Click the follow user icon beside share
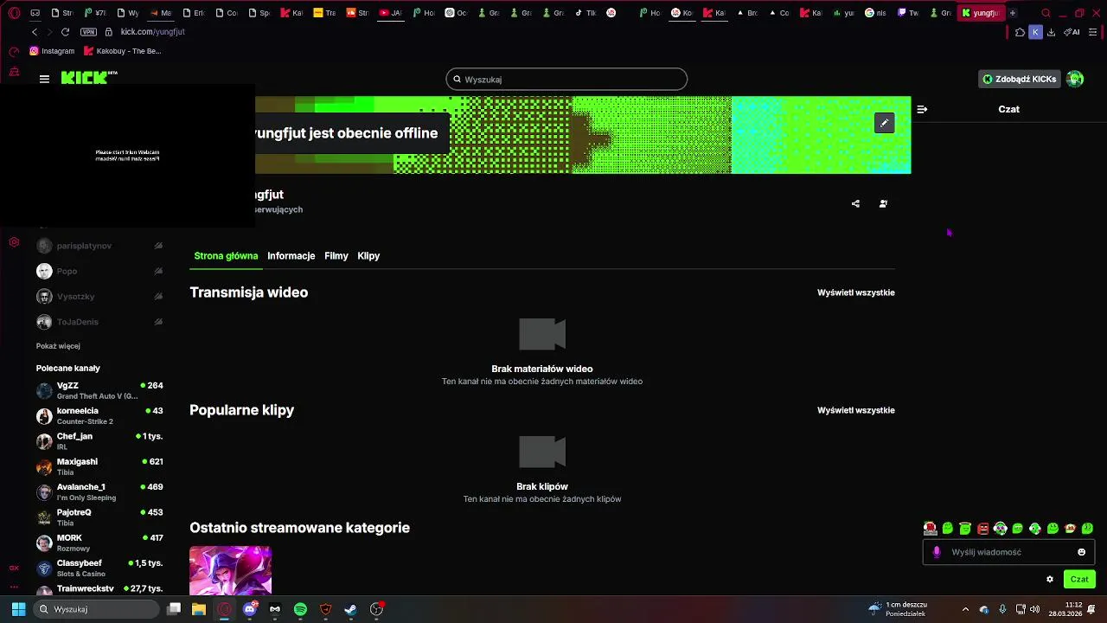The height and width of the screenshot is (623, 1107). point(883,204)
